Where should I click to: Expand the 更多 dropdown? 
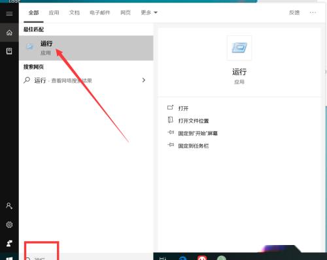click(x=149, y=13)
